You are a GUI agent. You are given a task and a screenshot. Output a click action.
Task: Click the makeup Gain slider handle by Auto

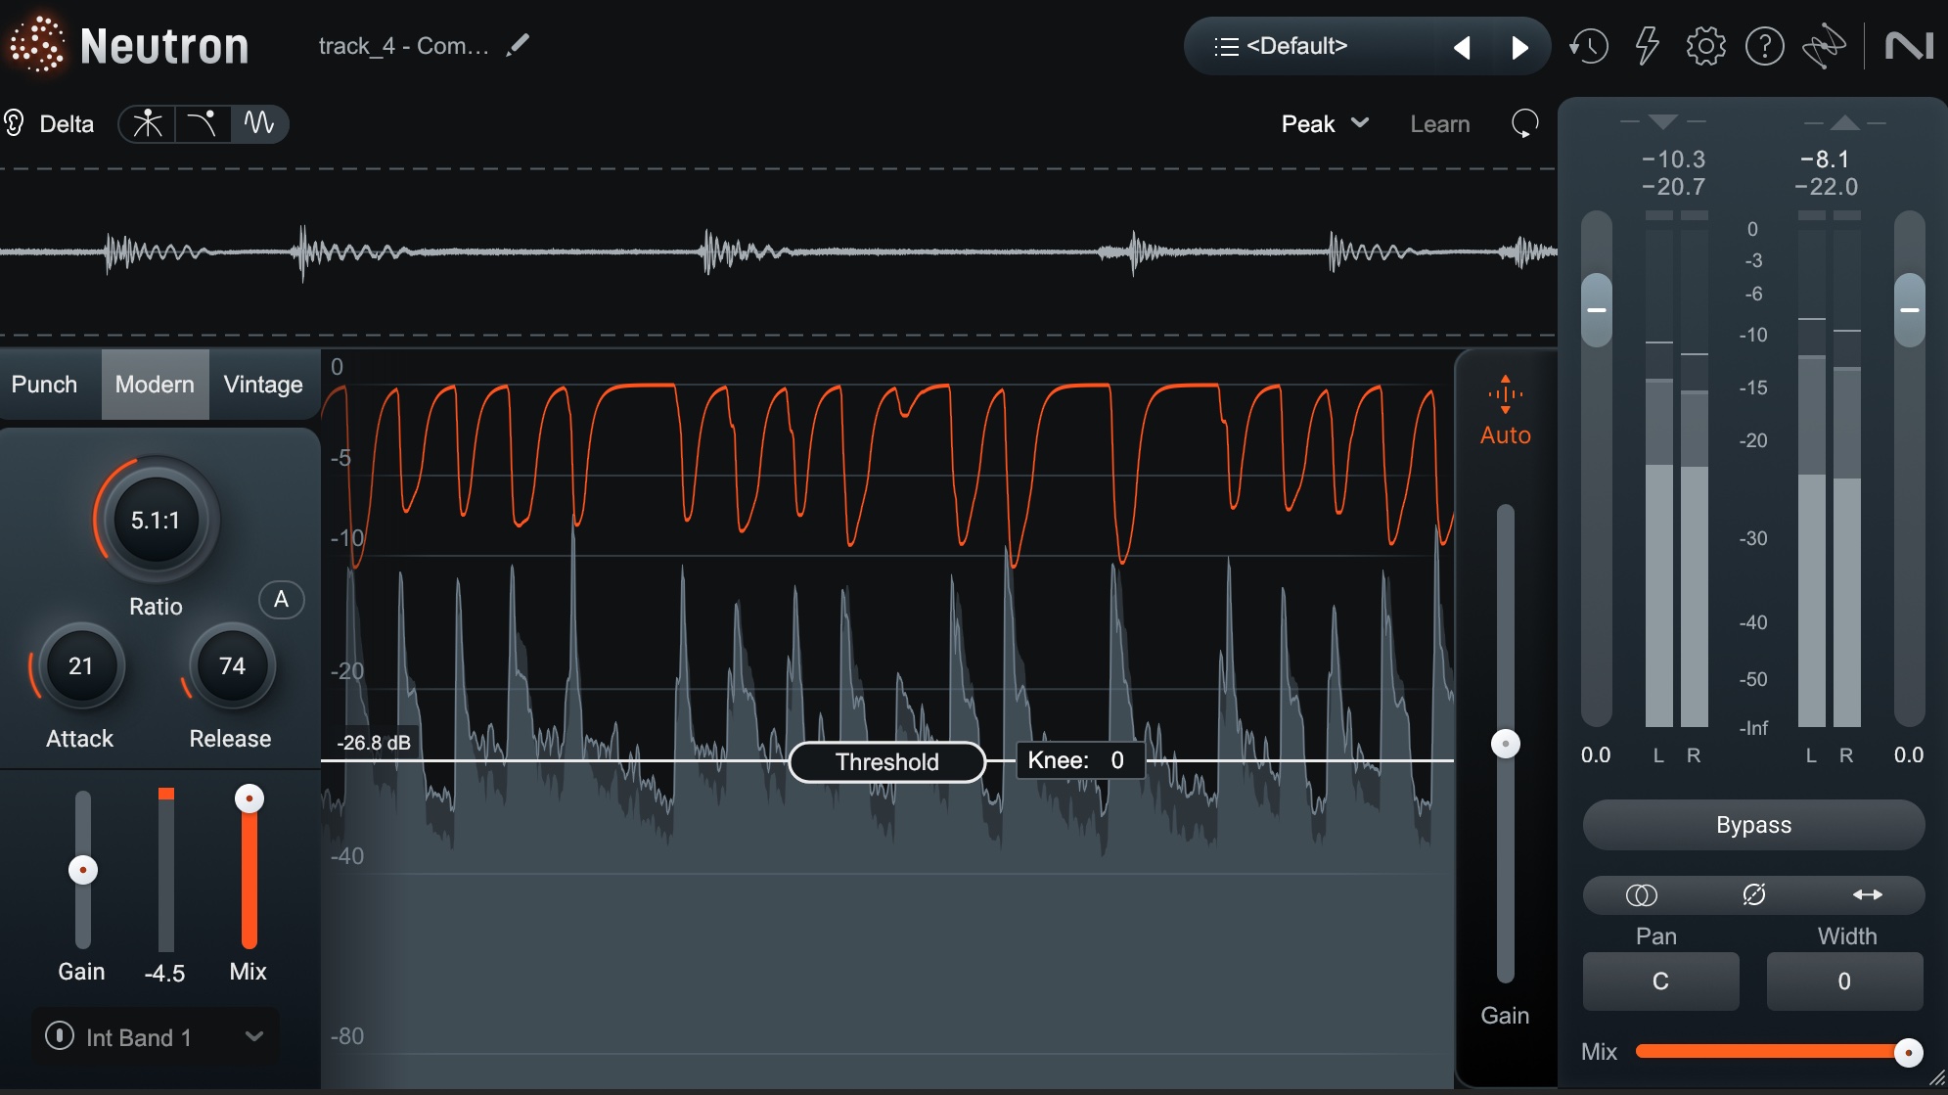[1505, 744]
